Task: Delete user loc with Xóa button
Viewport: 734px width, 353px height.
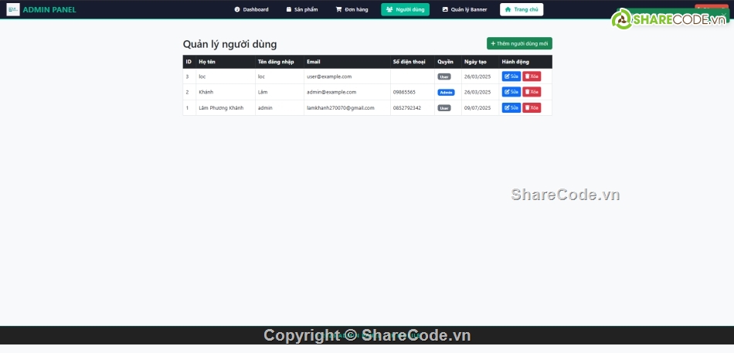Action: pyautogui.click(x=532, y=76)
